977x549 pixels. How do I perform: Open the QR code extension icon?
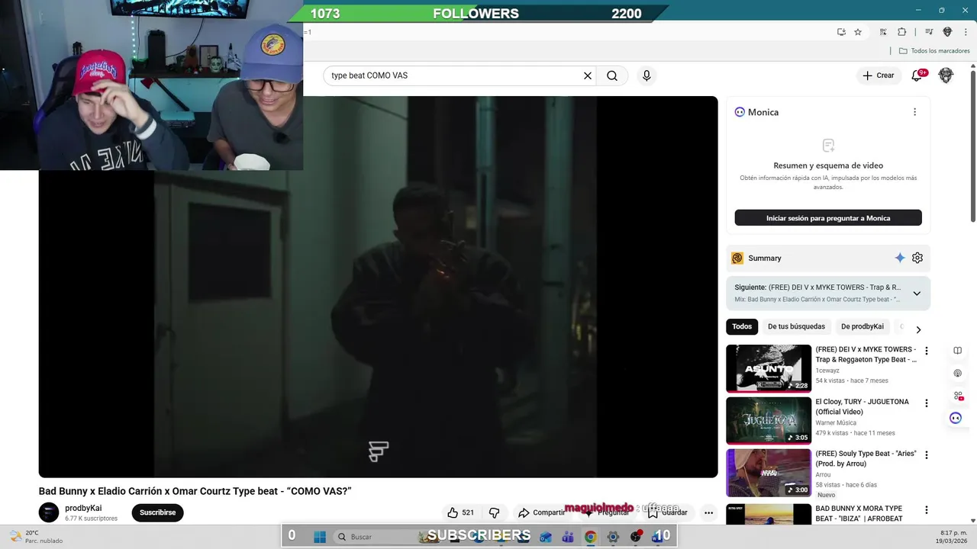click(x=883, y=32)
